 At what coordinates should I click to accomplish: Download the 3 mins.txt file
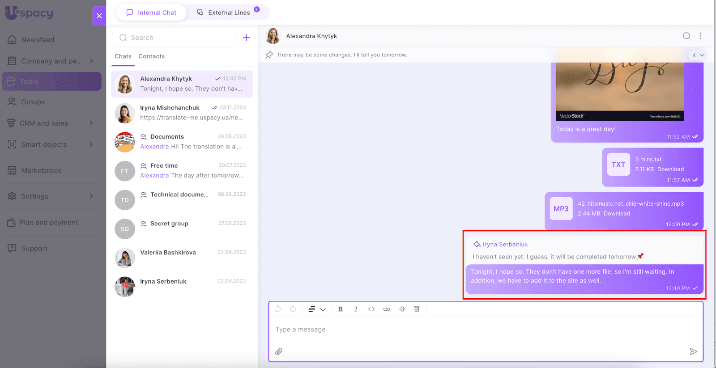pyautogui.click(x=670, y=169)
